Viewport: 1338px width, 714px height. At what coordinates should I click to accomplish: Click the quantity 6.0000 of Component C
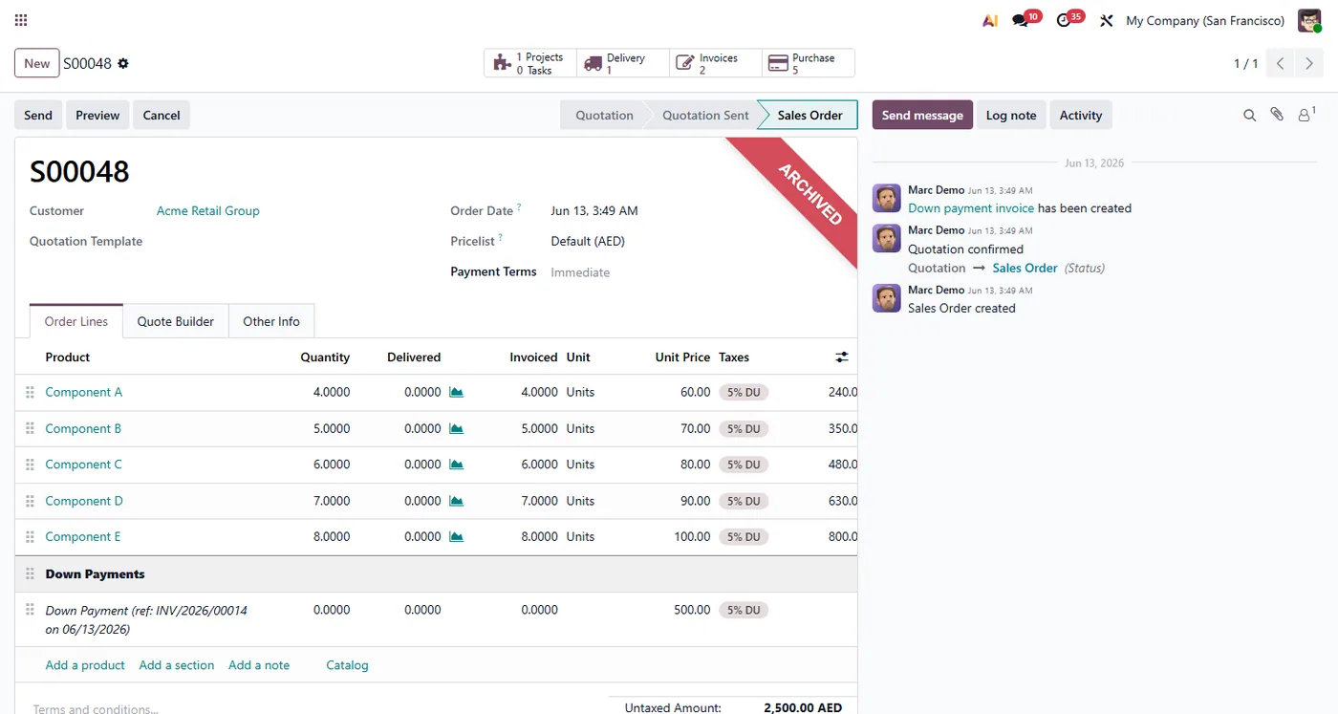tap(332, 465)
